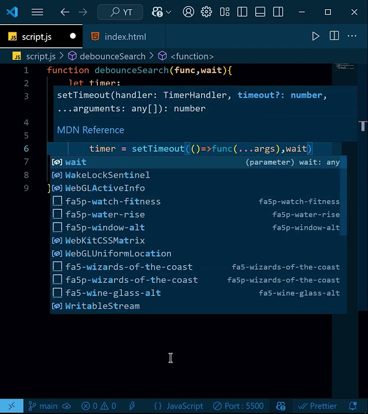368x414 pixels.
Task: Go back with the left arrow
Action: tap(65, 12)
